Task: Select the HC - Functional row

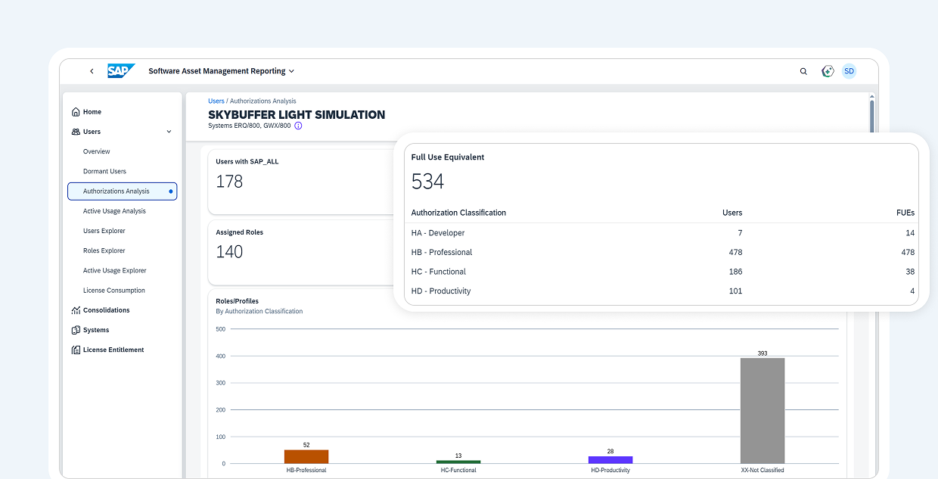Action: pyautogui.click(x=663, y=272)
